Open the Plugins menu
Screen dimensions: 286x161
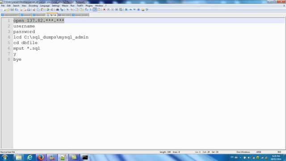89,6
